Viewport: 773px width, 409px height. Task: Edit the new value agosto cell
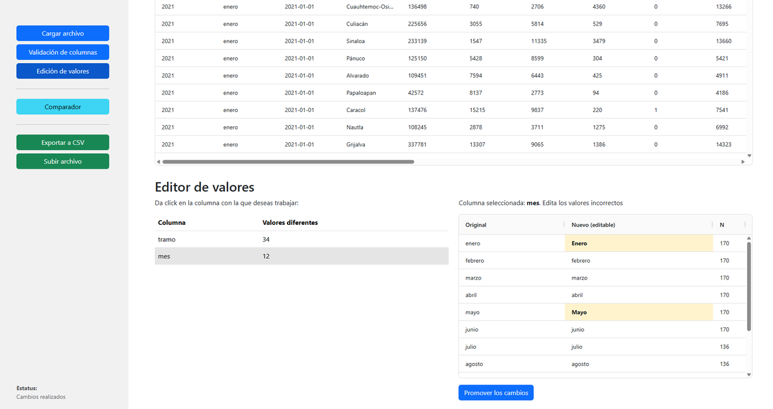638,364
